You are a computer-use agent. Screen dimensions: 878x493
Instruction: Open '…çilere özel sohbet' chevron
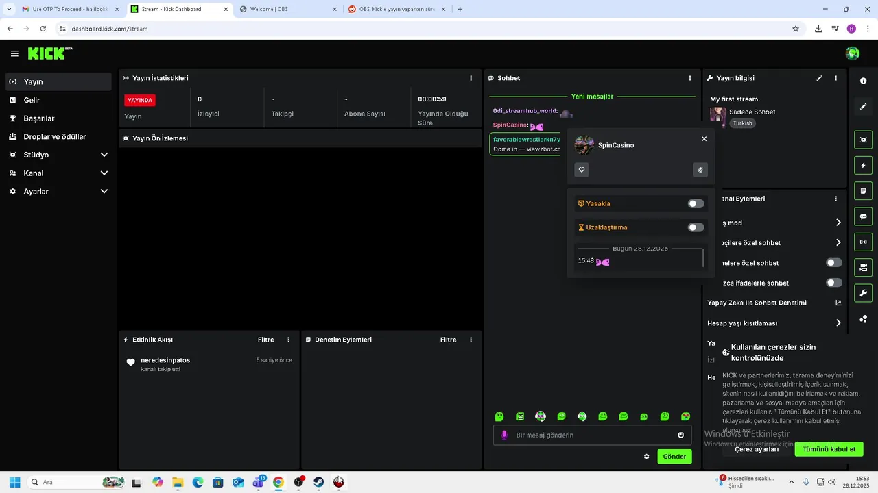coord(838,242)
